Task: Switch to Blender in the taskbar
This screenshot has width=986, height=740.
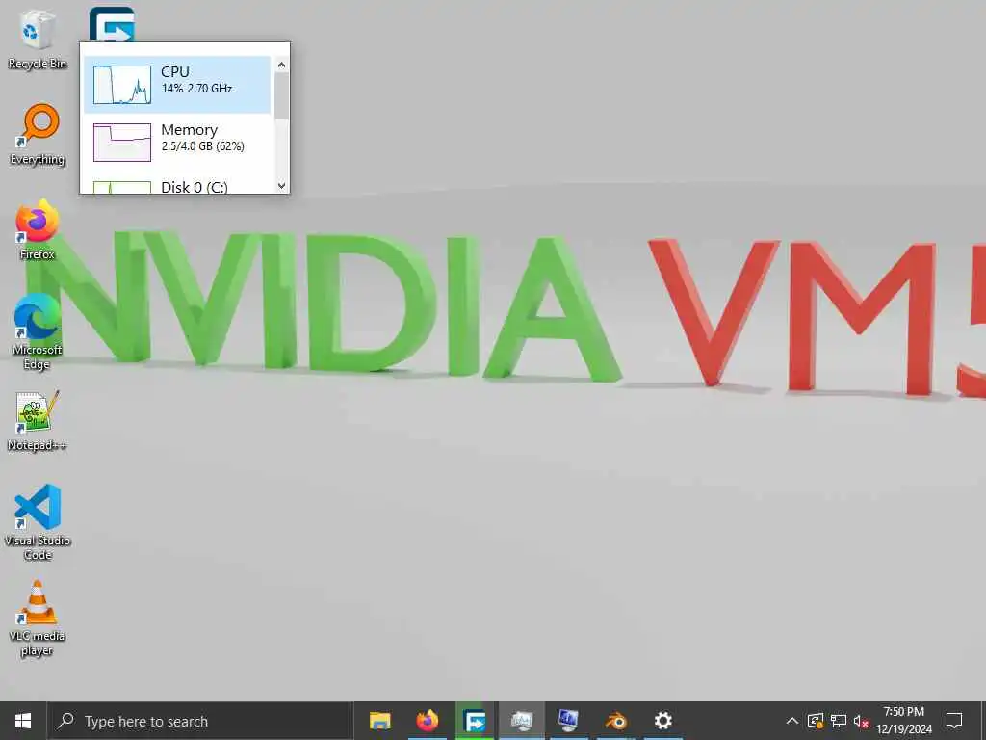Action: 615,721
